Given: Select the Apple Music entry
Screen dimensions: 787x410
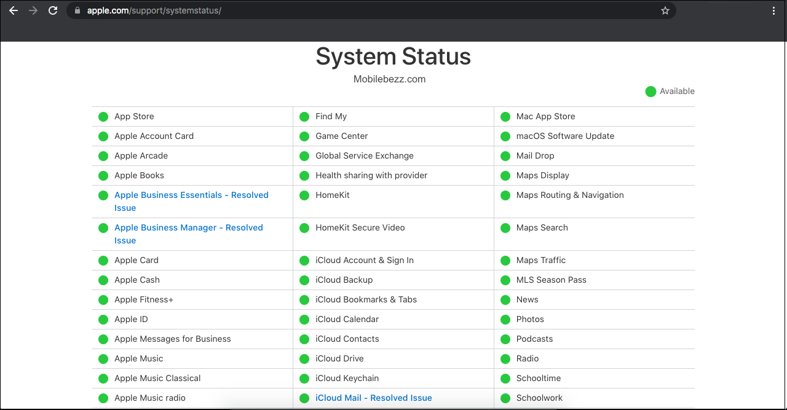Looking at the screenshot, I should coord(139,358).
